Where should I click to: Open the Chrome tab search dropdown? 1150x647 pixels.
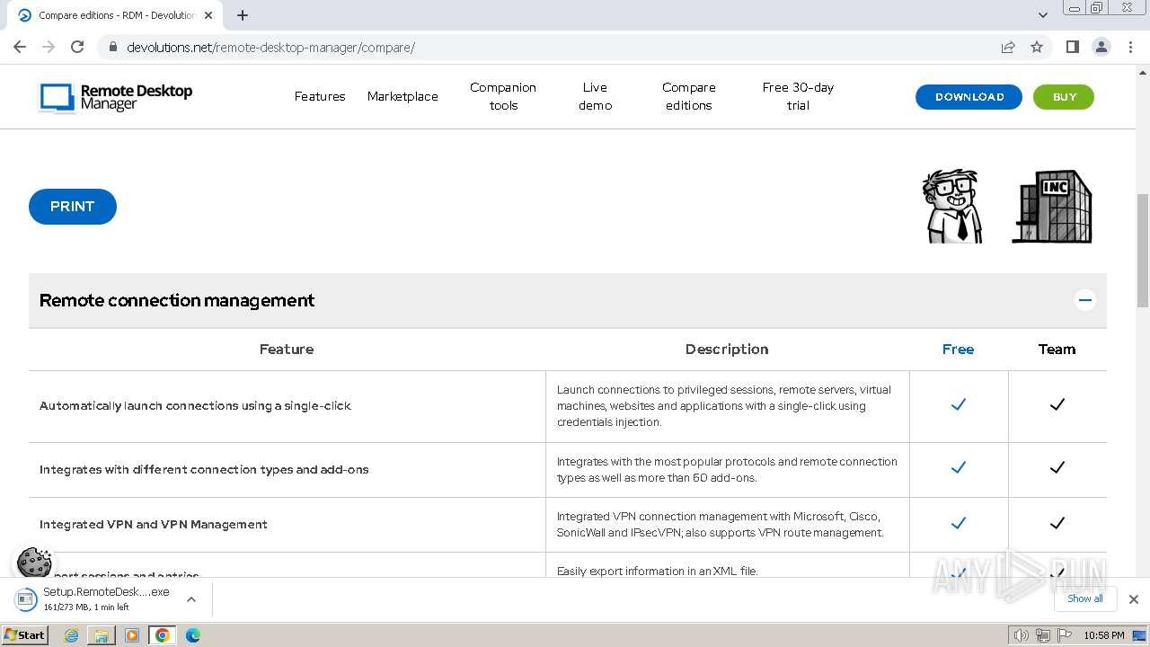pyautogui.click(x=1043, y=15)
